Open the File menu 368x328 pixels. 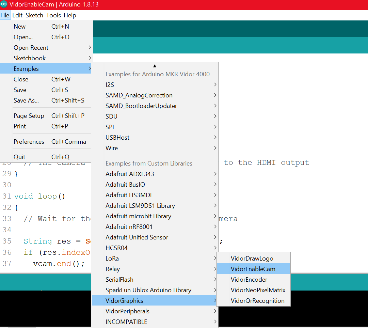(5, 15)
